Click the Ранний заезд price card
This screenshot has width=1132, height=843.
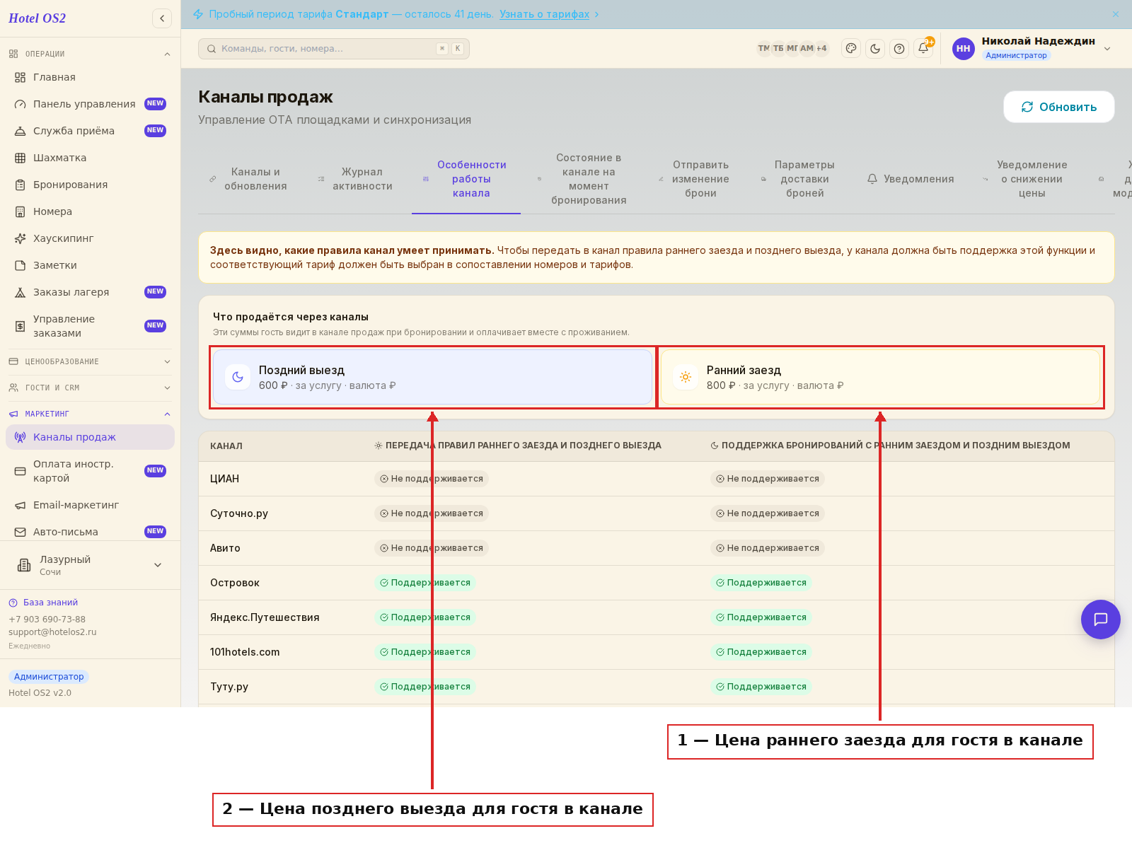tap(880, 377)
